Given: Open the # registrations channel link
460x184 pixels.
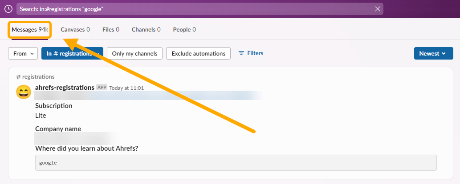Looking at the screenshot, I should 35,77.
